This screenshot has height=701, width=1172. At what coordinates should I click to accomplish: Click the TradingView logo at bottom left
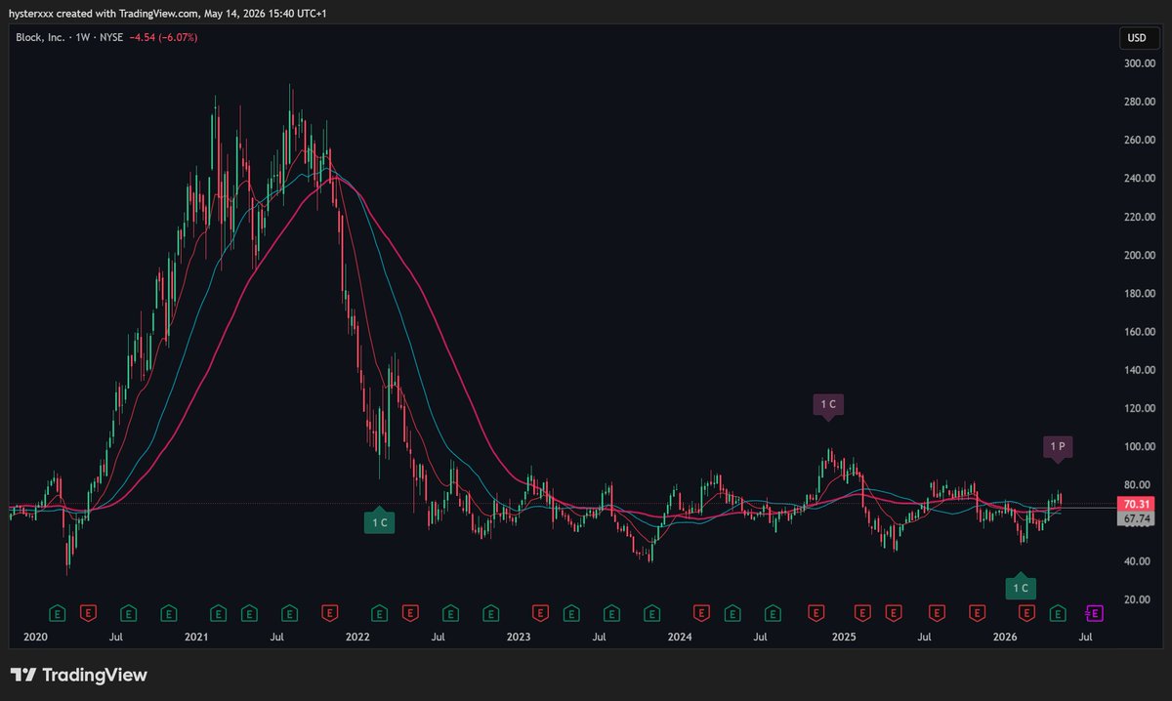(x=78, y=675)
